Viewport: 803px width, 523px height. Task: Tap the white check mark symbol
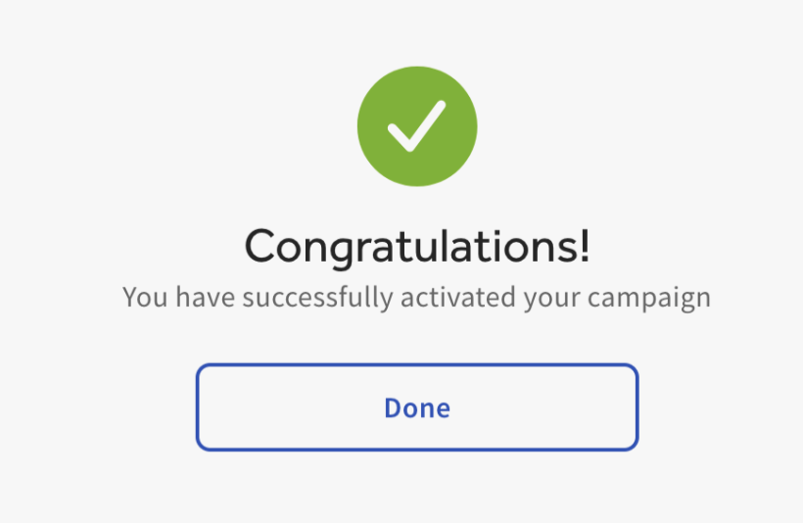pyautogui.click(x=417, y=127)
